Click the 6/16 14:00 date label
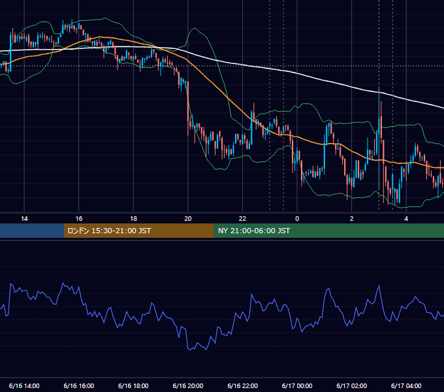This screenshot has width=444, height=392. pos(24,385)
